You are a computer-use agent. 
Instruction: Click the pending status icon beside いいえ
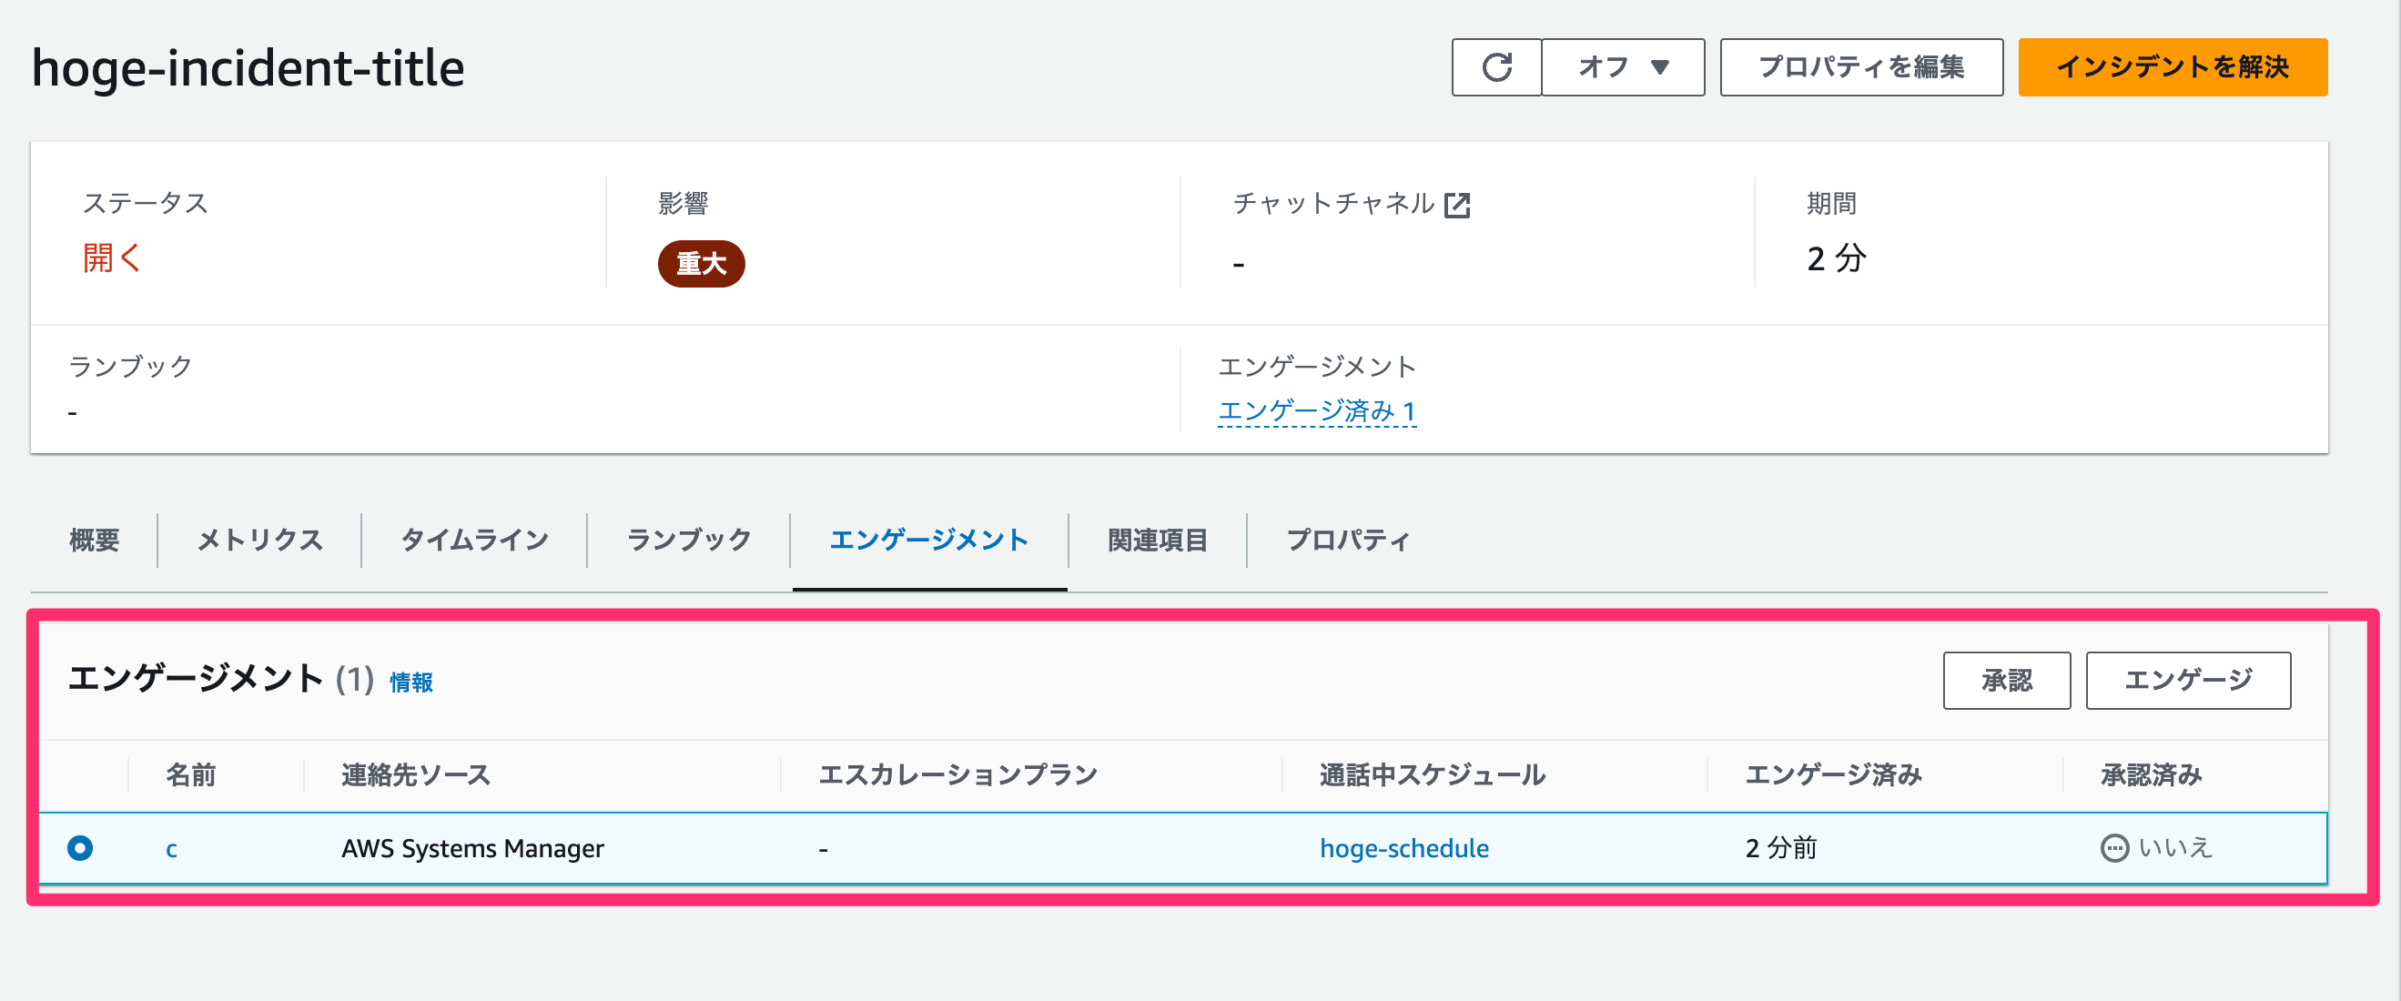click(2114, 848)
